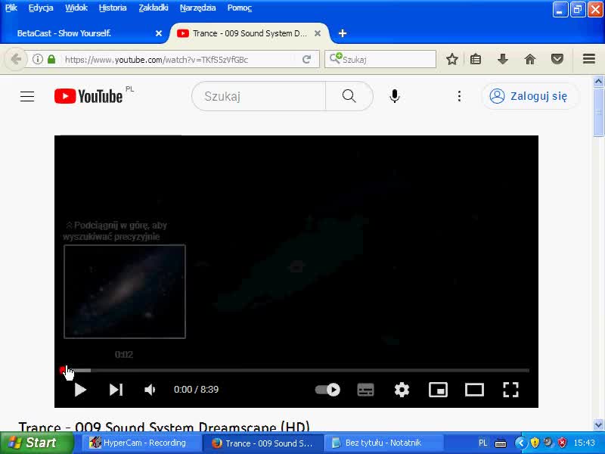Toggle the autoplay switch
This screenshot has width=605, height=454.
pyautogui.click(x=327, y=390)
